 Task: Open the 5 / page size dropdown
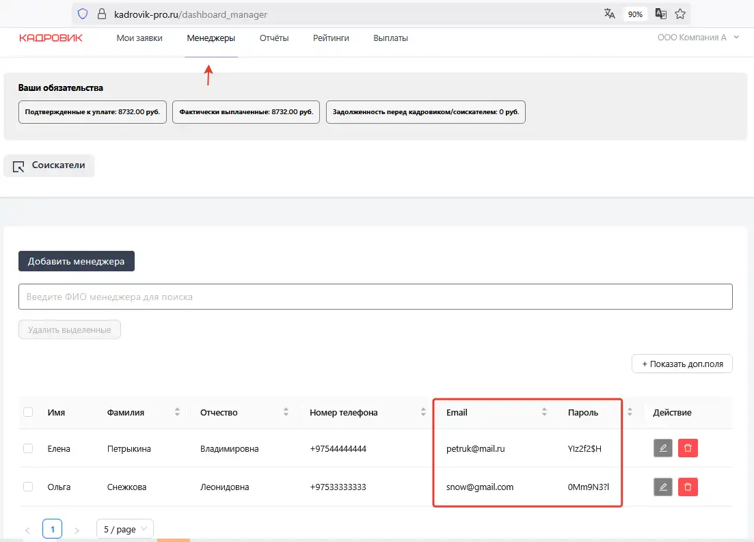coord(125,529)
